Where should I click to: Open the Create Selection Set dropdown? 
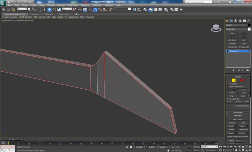(122, 9)
